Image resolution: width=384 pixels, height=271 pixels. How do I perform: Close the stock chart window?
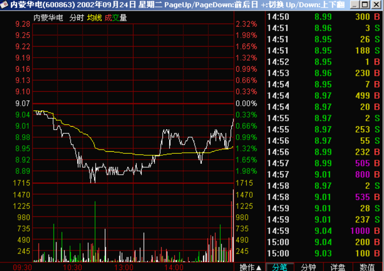pos(376,5)
